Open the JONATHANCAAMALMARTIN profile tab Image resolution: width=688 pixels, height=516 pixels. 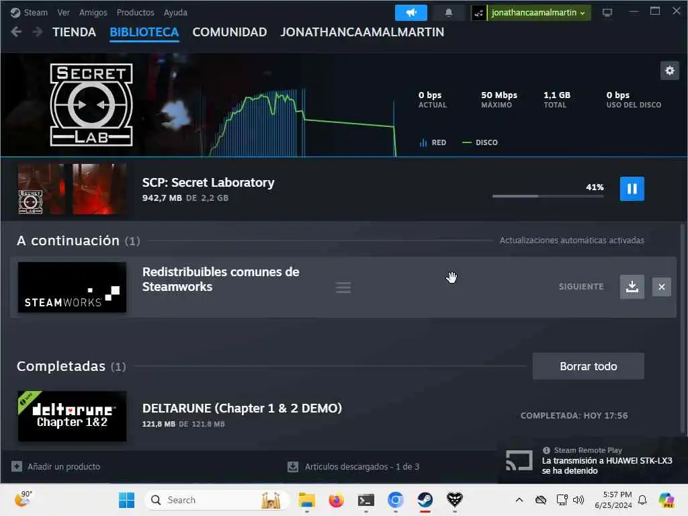click(x=362, y=32)
